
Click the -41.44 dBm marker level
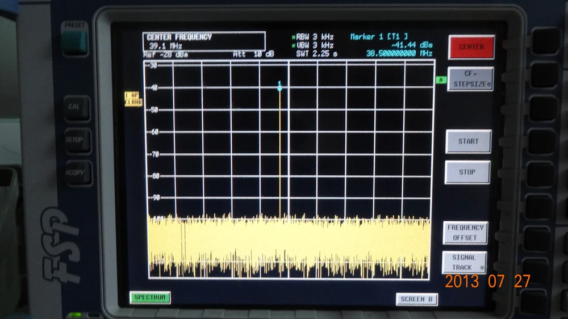412,45
